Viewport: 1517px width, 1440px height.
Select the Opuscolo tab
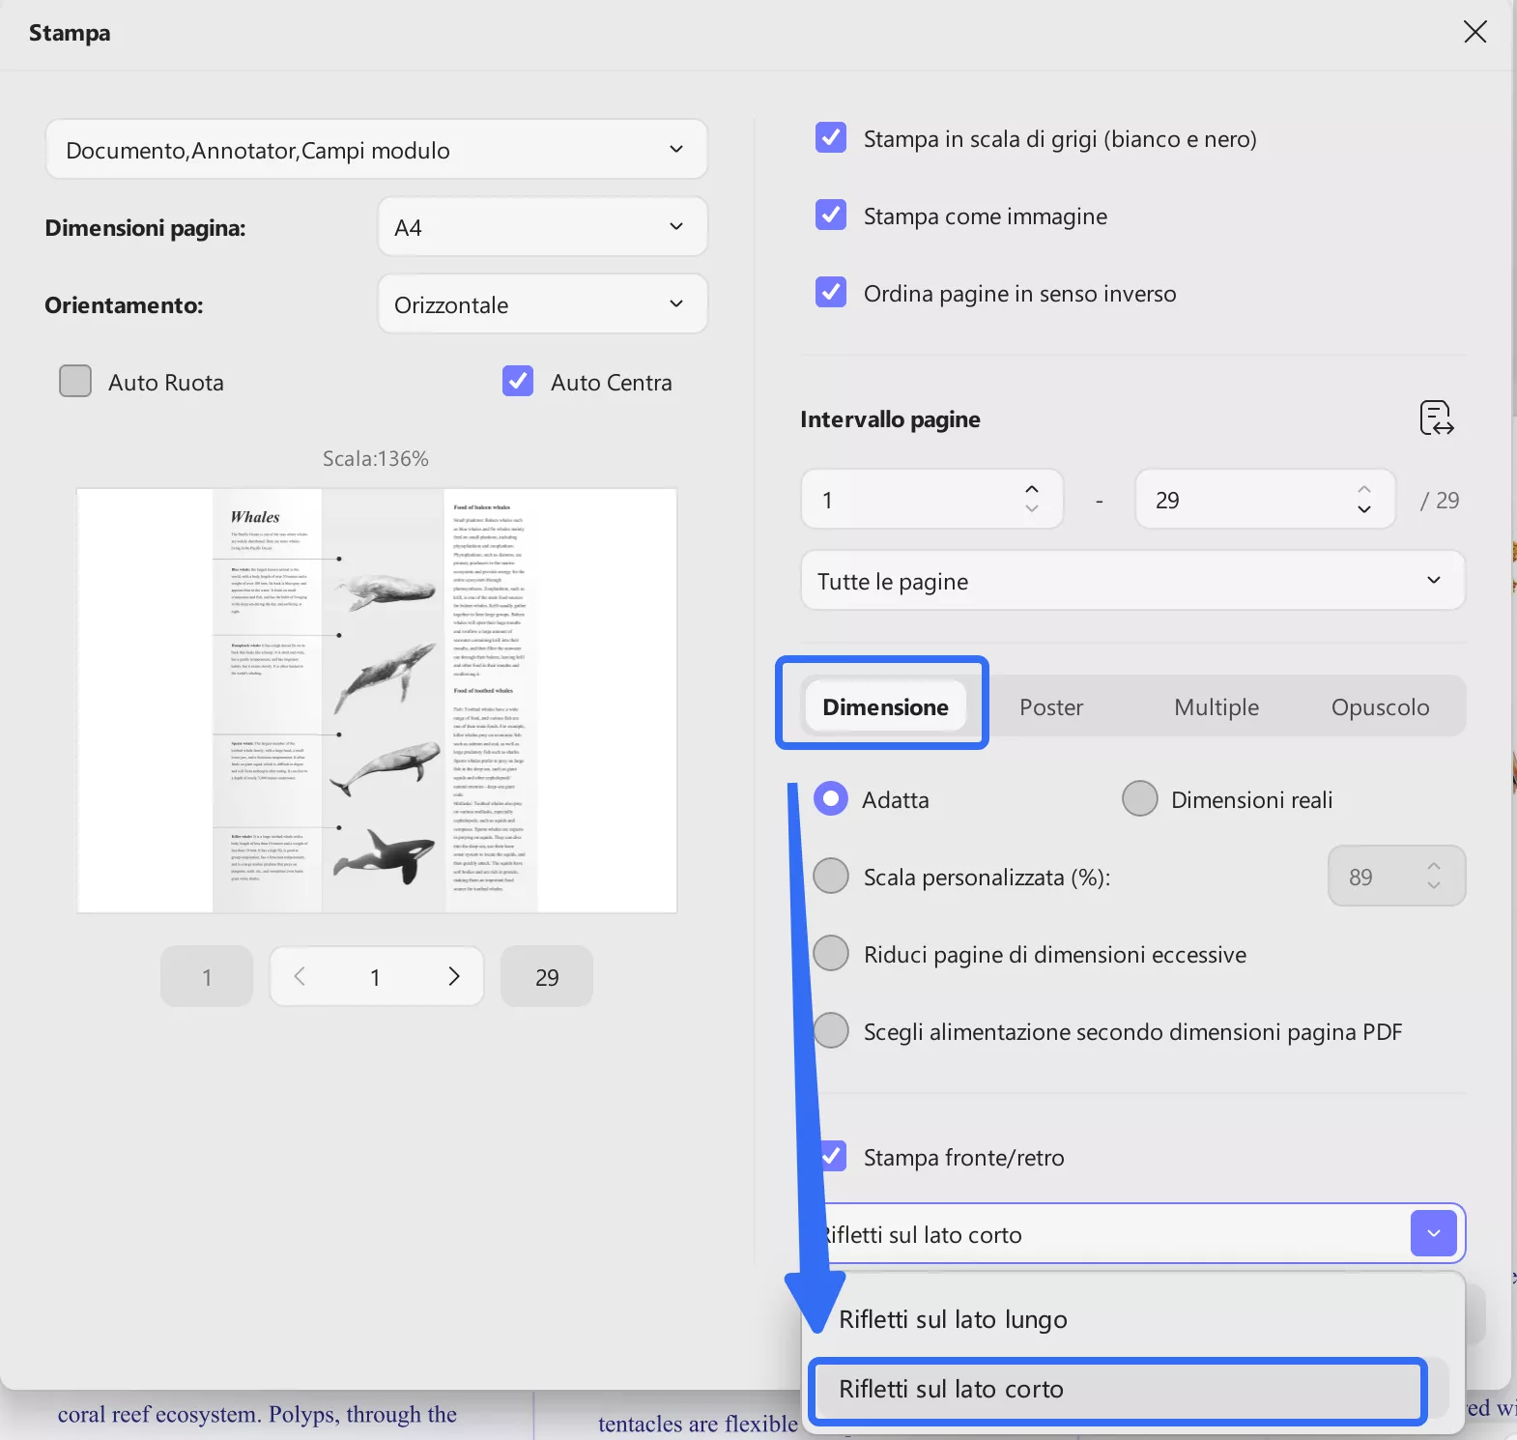[x=1380, y=706]
